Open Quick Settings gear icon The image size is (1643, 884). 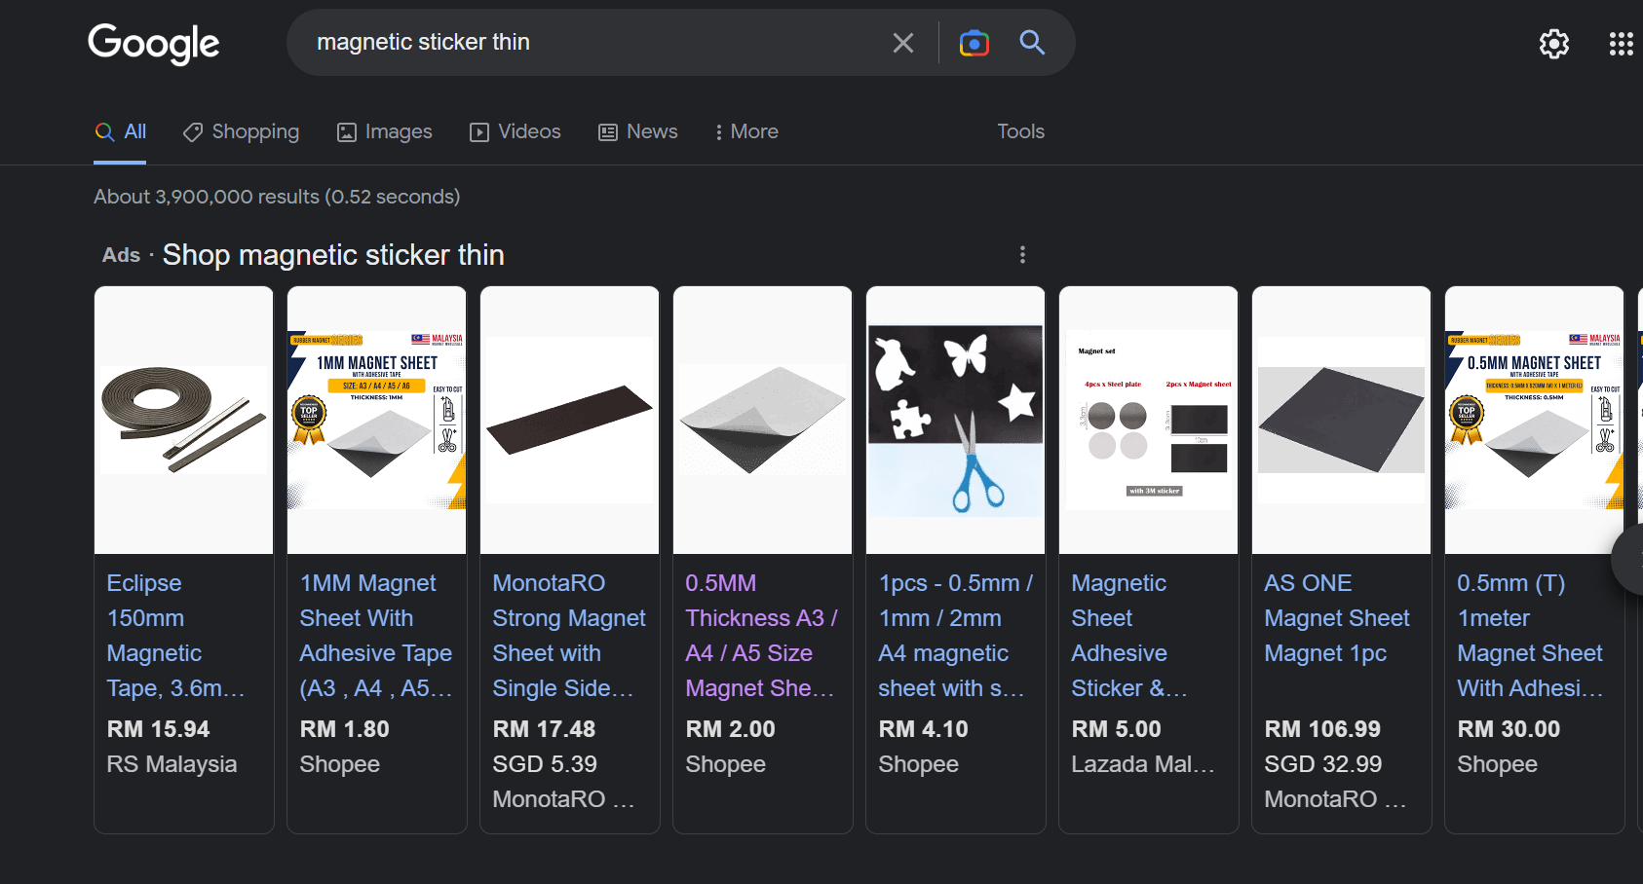pyautogui.click(x=1554, y=44)
